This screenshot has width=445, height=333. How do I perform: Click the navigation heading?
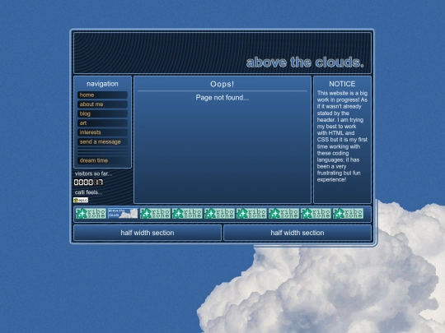pos(102,84)
